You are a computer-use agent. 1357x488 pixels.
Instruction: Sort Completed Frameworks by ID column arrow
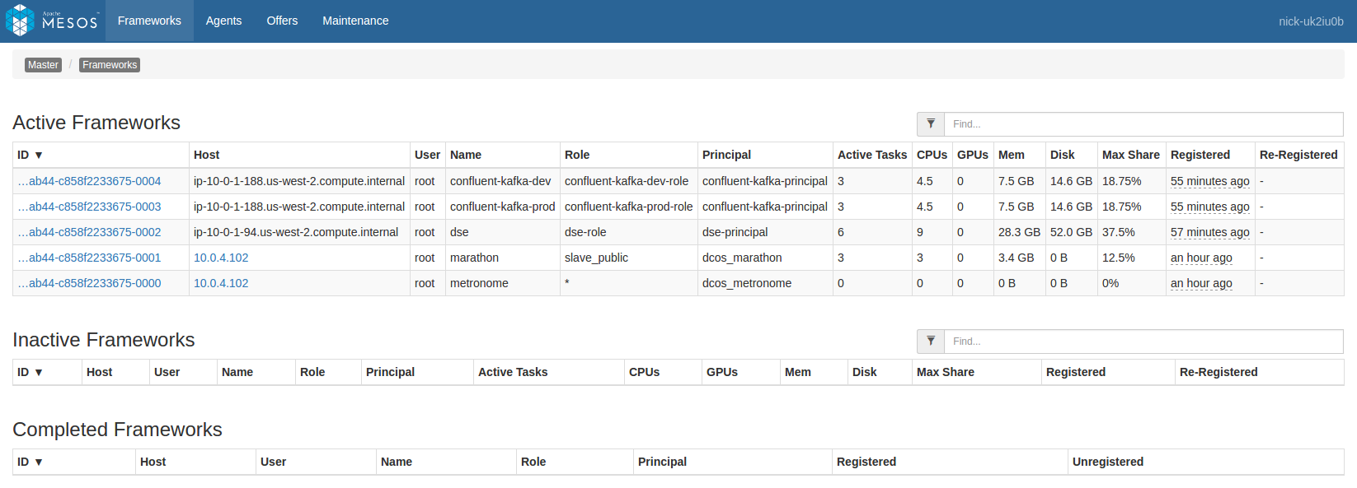tap(38, 462)
